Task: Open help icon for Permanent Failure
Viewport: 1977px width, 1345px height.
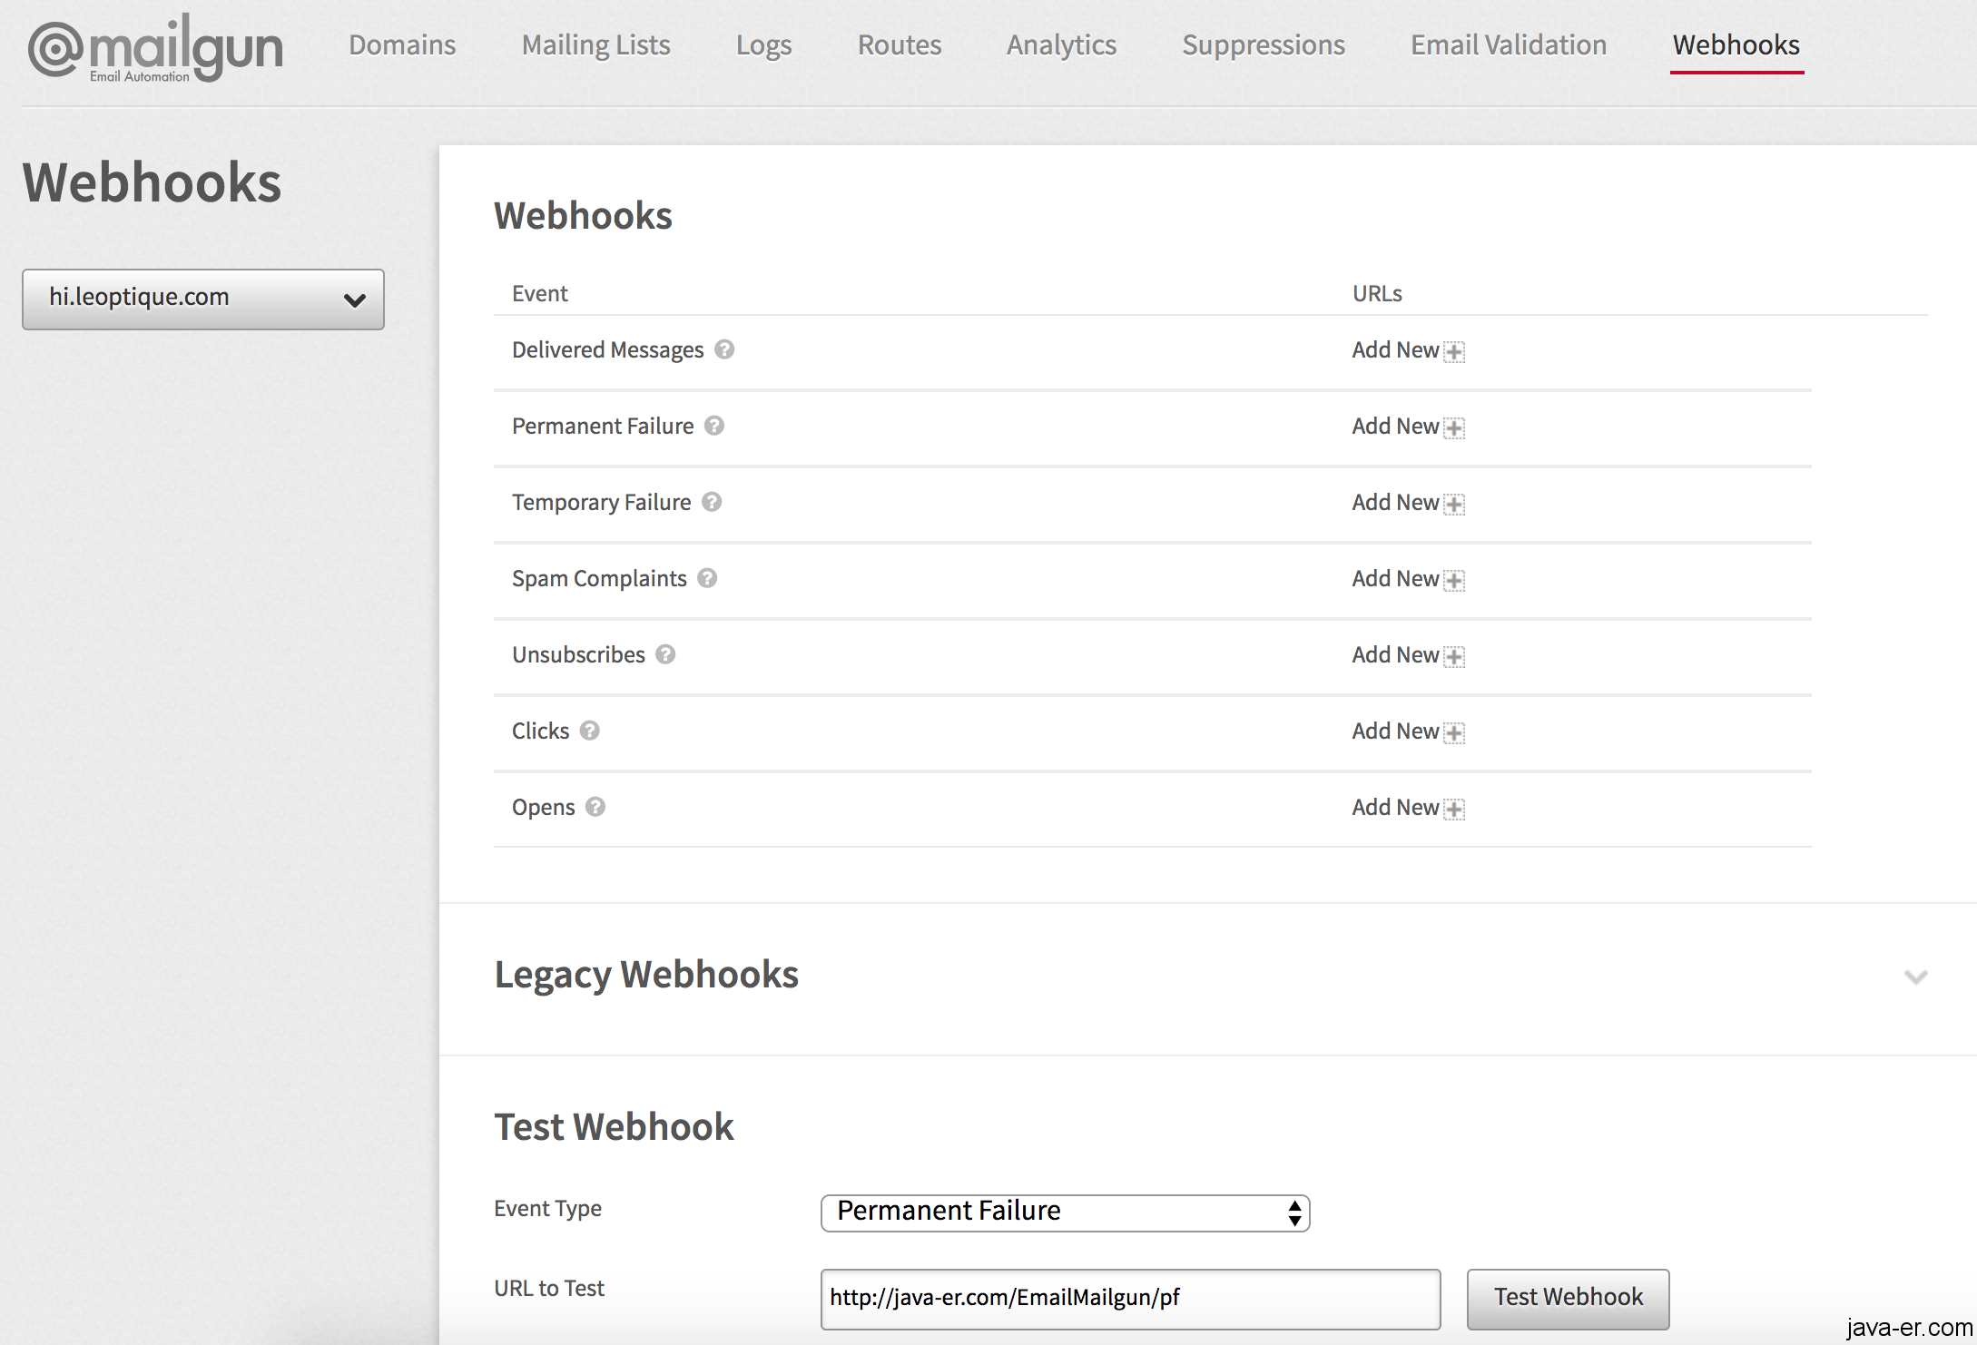Action: [714, 426]
